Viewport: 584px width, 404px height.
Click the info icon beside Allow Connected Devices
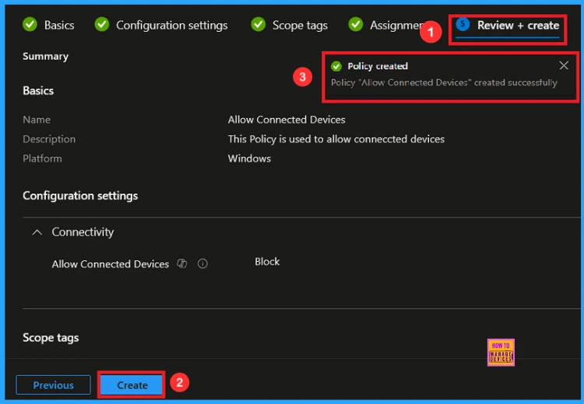click(x=202, y=264)
